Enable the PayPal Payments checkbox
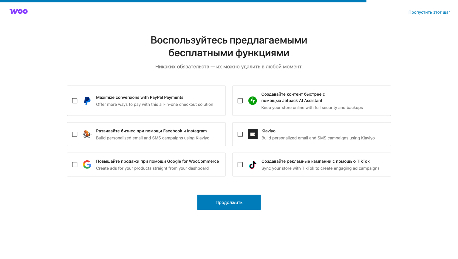Screen dimensions: 458x259 75,101
